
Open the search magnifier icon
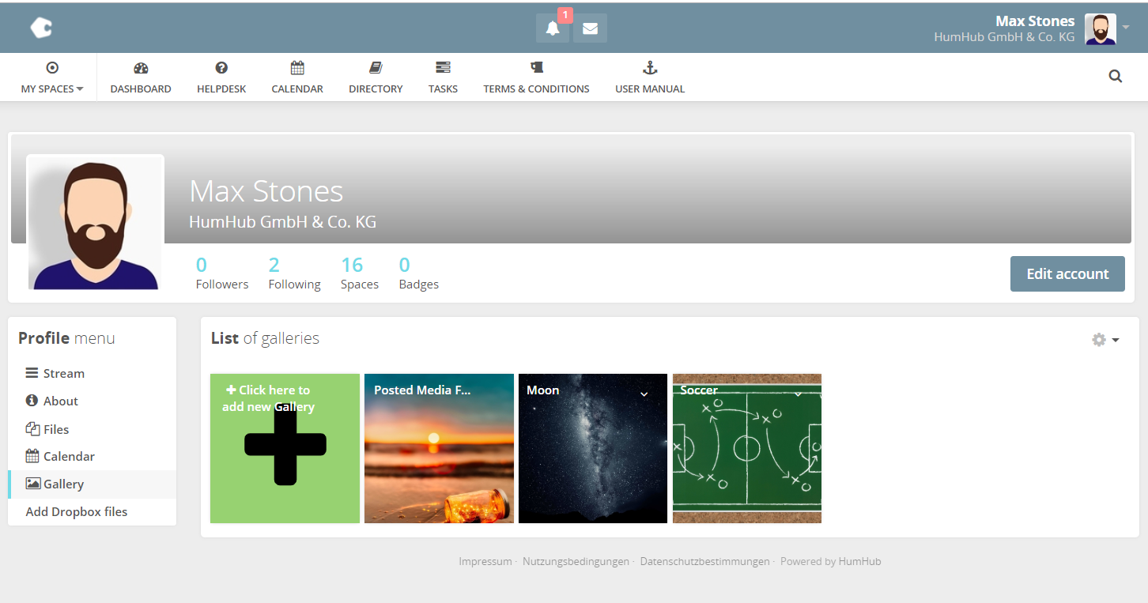[1115, 77]
